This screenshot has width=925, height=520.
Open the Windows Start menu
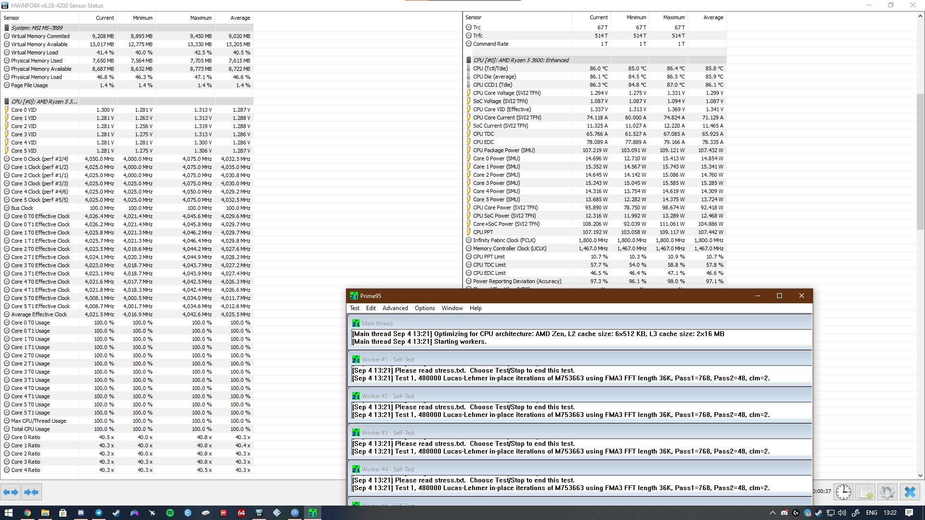(x=9, y=513)
